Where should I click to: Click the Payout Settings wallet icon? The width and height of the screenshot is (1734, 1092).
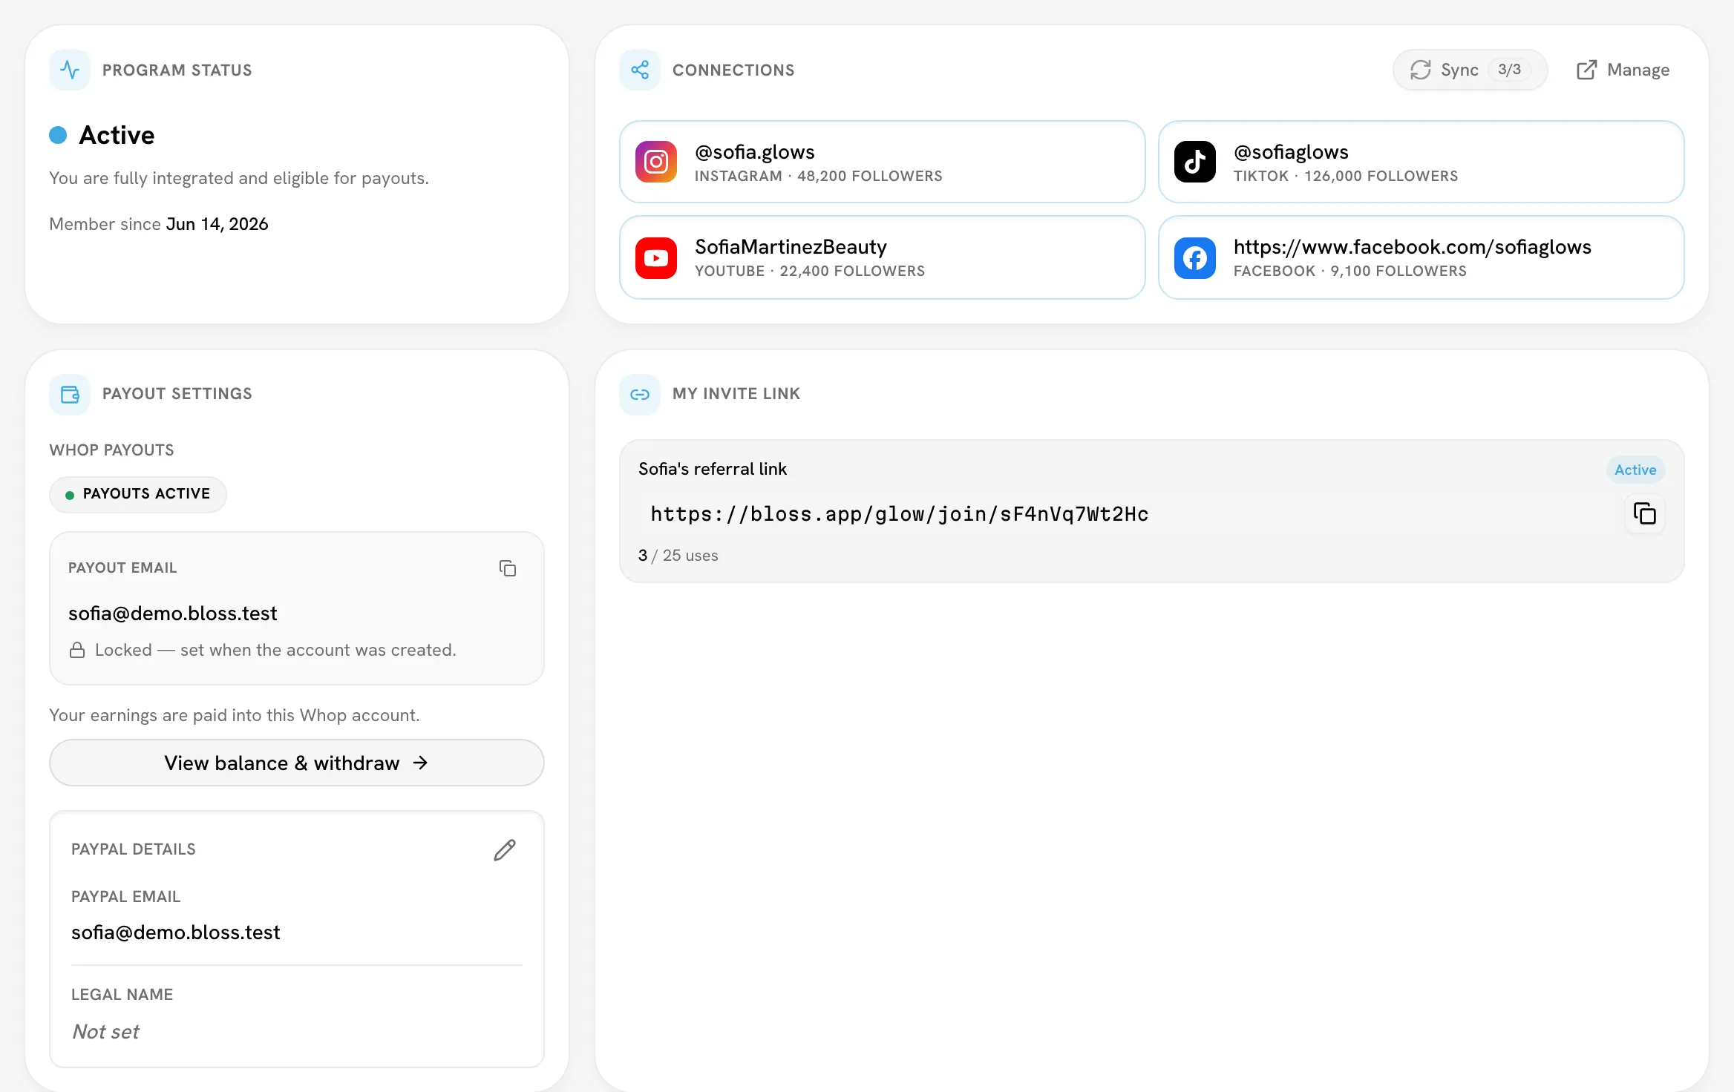point(70,394)
